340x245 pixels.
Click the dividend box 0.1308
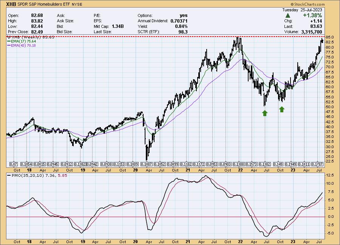pos(239,164)
